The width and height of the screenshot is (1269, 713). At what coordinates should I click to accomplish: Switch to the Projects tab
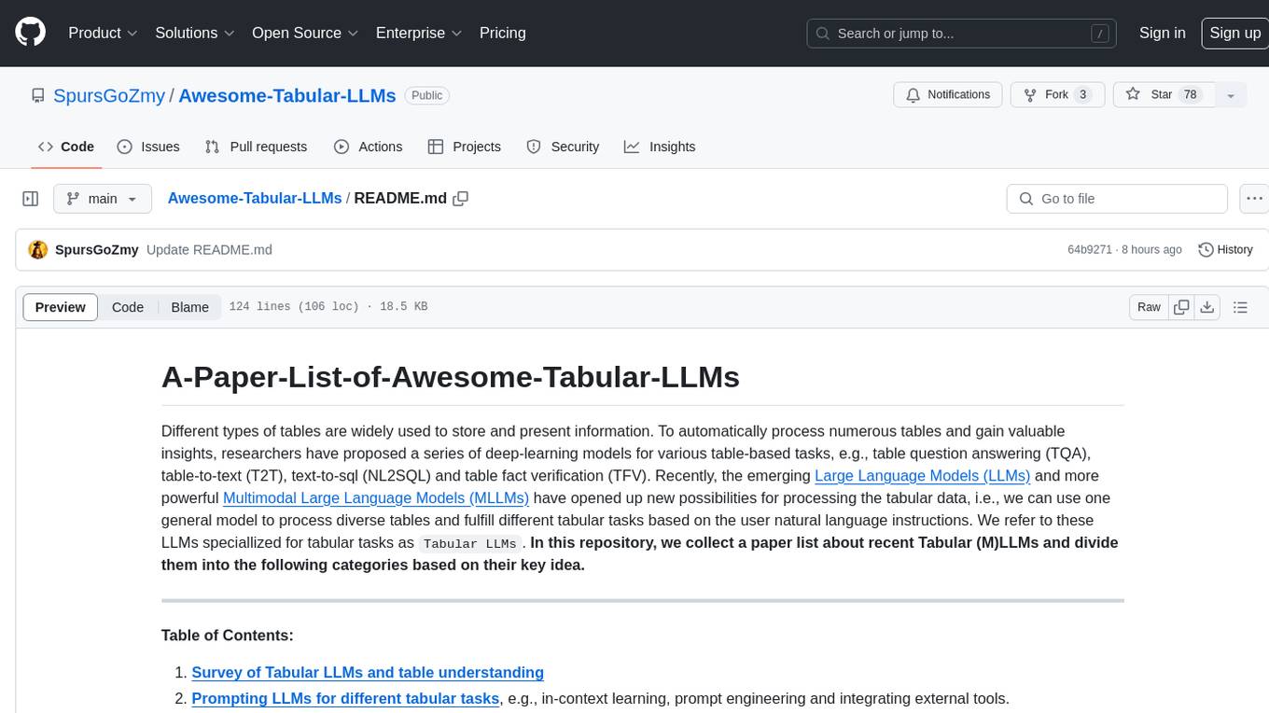click(465, 147)
